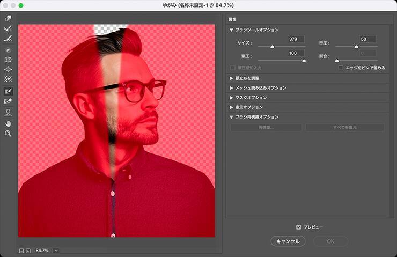
Task: Select the Hand tool
Action: pyautogui.click(x=8, y=123)
